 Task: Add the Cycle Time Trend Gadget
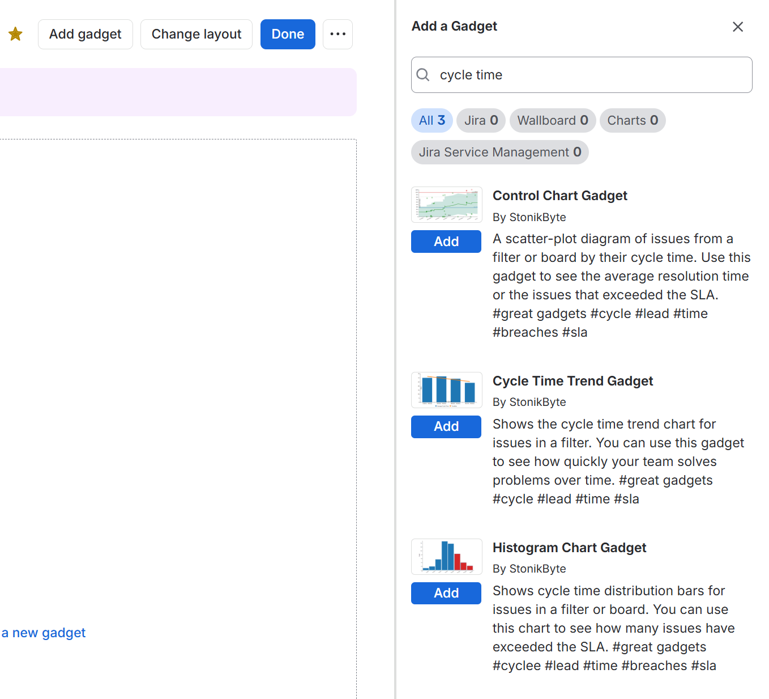coord(446,426)
